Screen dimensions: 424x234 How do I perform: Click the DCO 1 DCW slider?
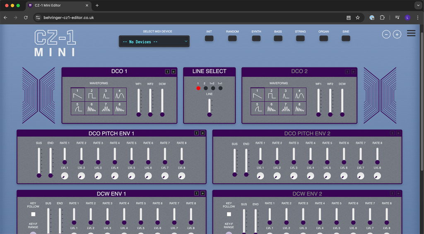tap(162, 102)
